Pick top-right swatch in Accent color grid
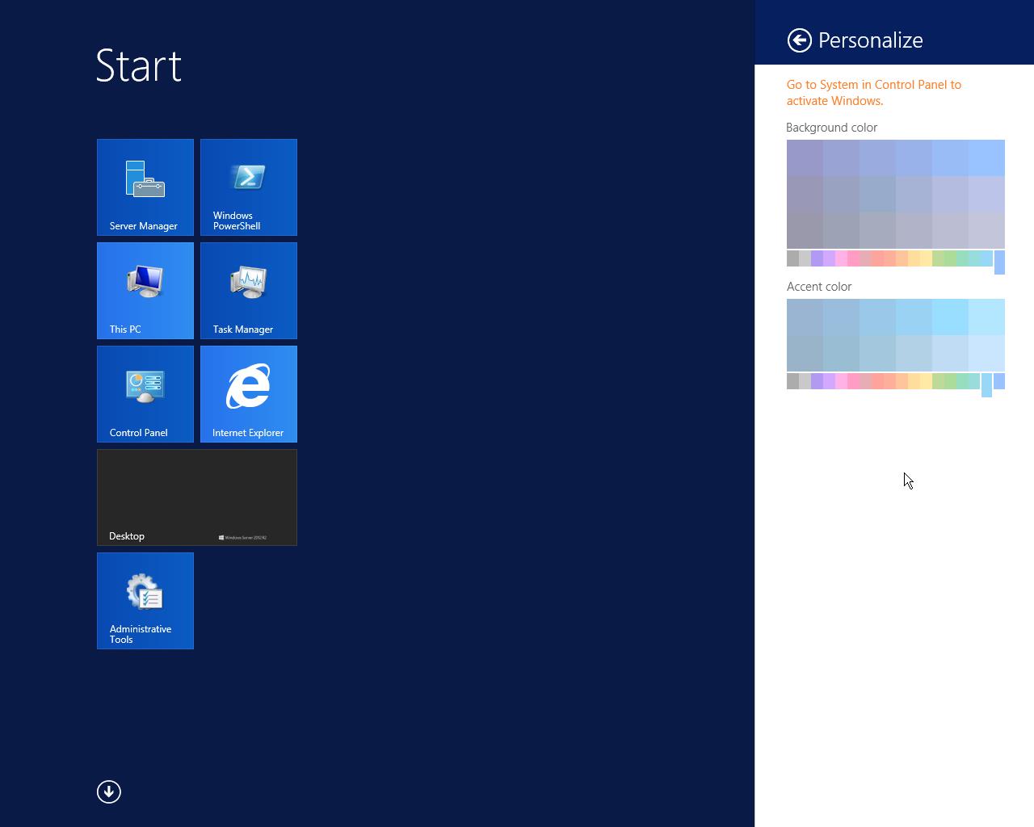This screenshot has height=827, width=1034. tap(986, 317)
